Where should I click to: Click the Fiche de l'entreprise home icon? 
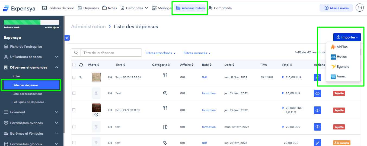tap(6, 47)
